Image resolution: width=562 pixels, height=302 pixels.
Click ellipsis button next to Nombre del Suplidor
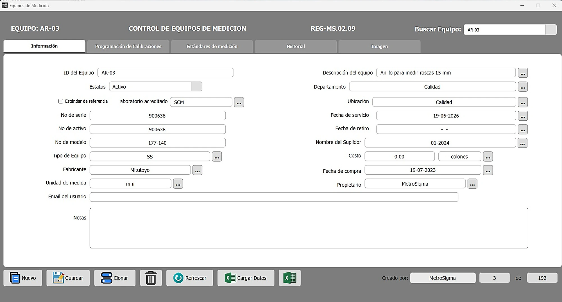[522, 143]
